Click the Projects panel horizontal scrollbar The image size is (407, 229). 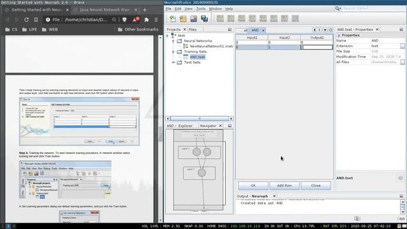(199, 118)
